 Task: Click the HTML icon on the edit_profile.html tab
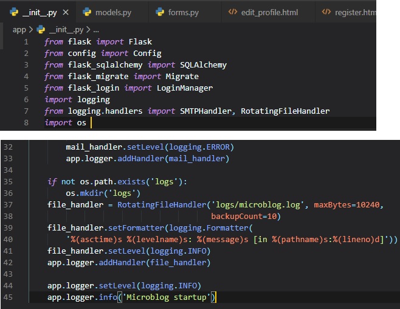pyautogui.click(x=233, y=12)
